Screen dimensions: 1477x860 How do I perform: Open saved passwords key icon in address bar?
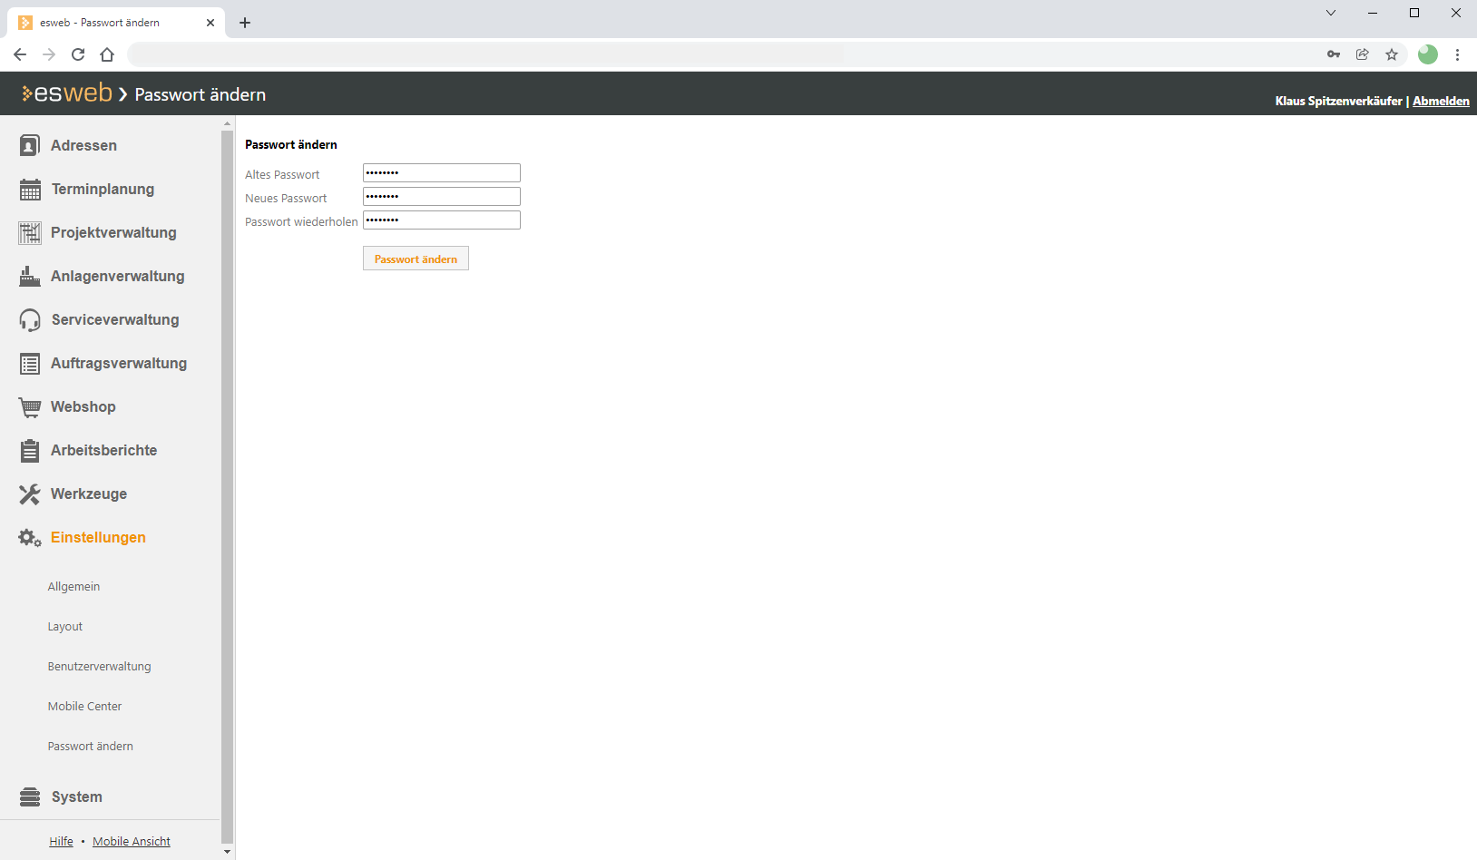tap(1334, 54)
